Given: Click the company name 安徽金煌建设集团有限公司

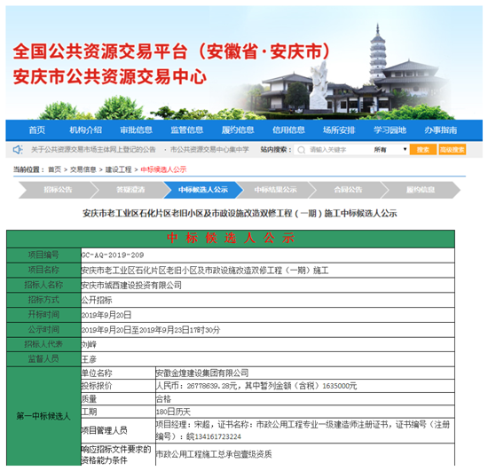Looking at the screenshot, I should [x=202, y=373].
